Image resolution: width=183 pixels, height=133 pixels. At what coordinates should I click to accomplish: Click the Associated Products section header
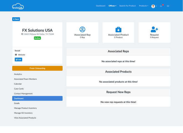118,72
